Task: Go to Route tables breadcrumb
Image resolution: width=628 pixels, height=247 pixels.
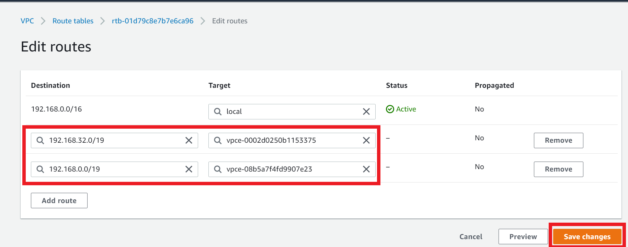Action: click(x=73, y=21)
